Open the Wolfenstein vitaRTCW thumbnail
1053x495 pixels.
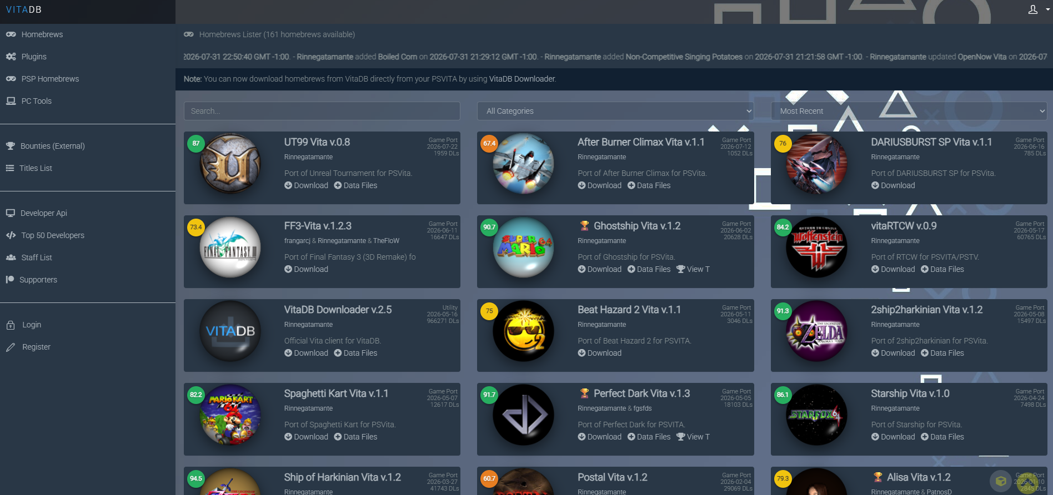[816, 247]
